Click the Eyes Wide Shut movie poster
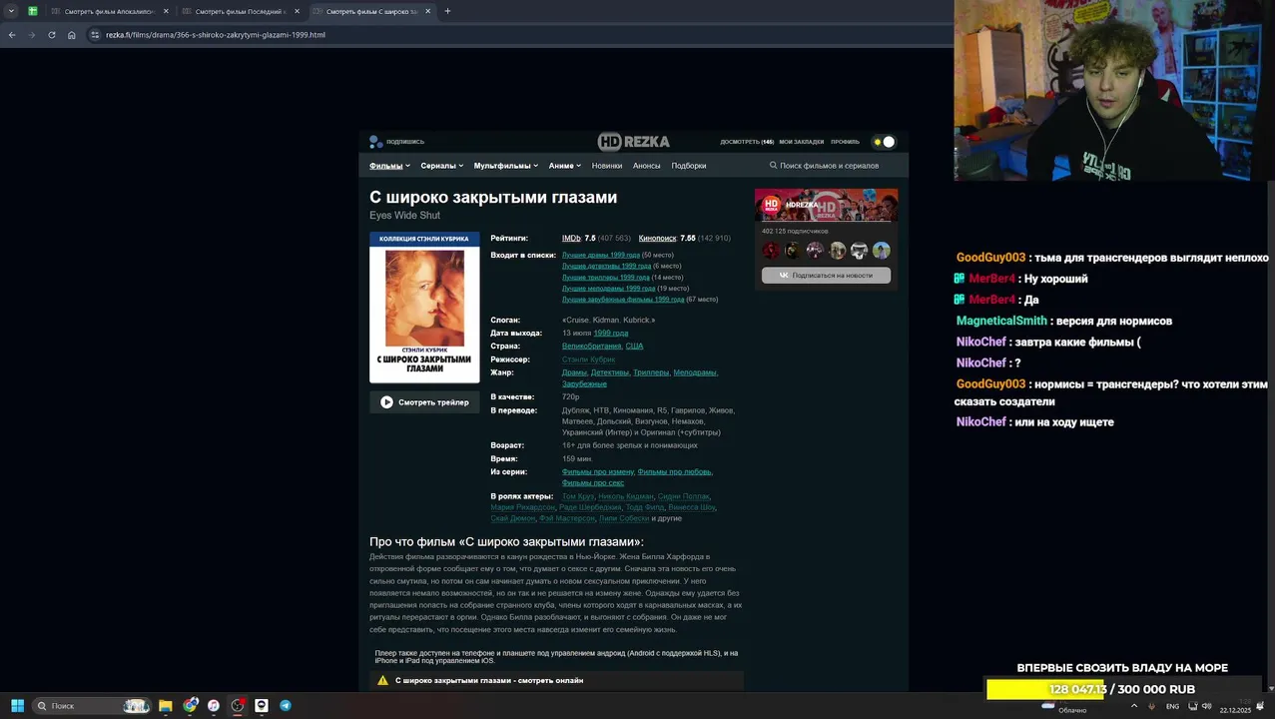Viewport: 1275px width, 719px height. tap(424, 308)
